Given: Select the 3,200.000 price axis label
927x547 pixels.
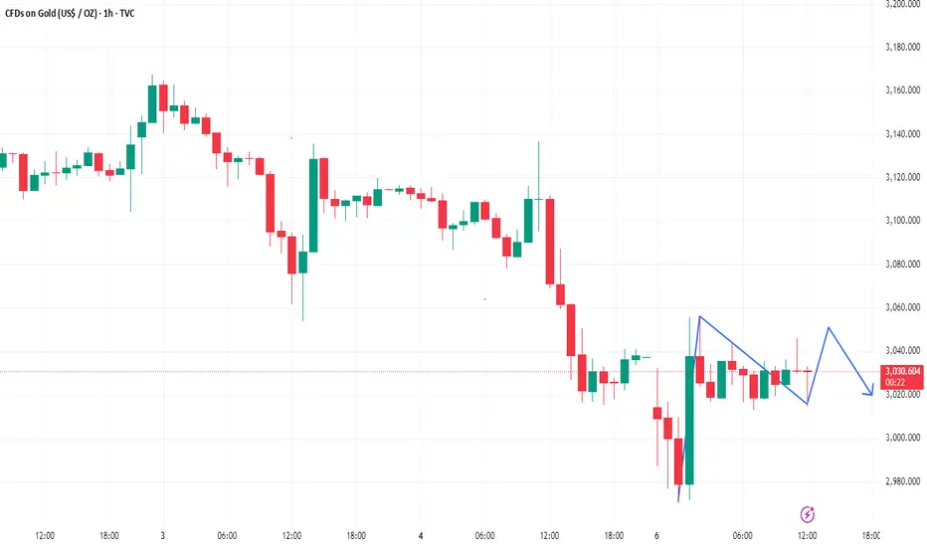Looking at the screenshot, I should (903, 4).
